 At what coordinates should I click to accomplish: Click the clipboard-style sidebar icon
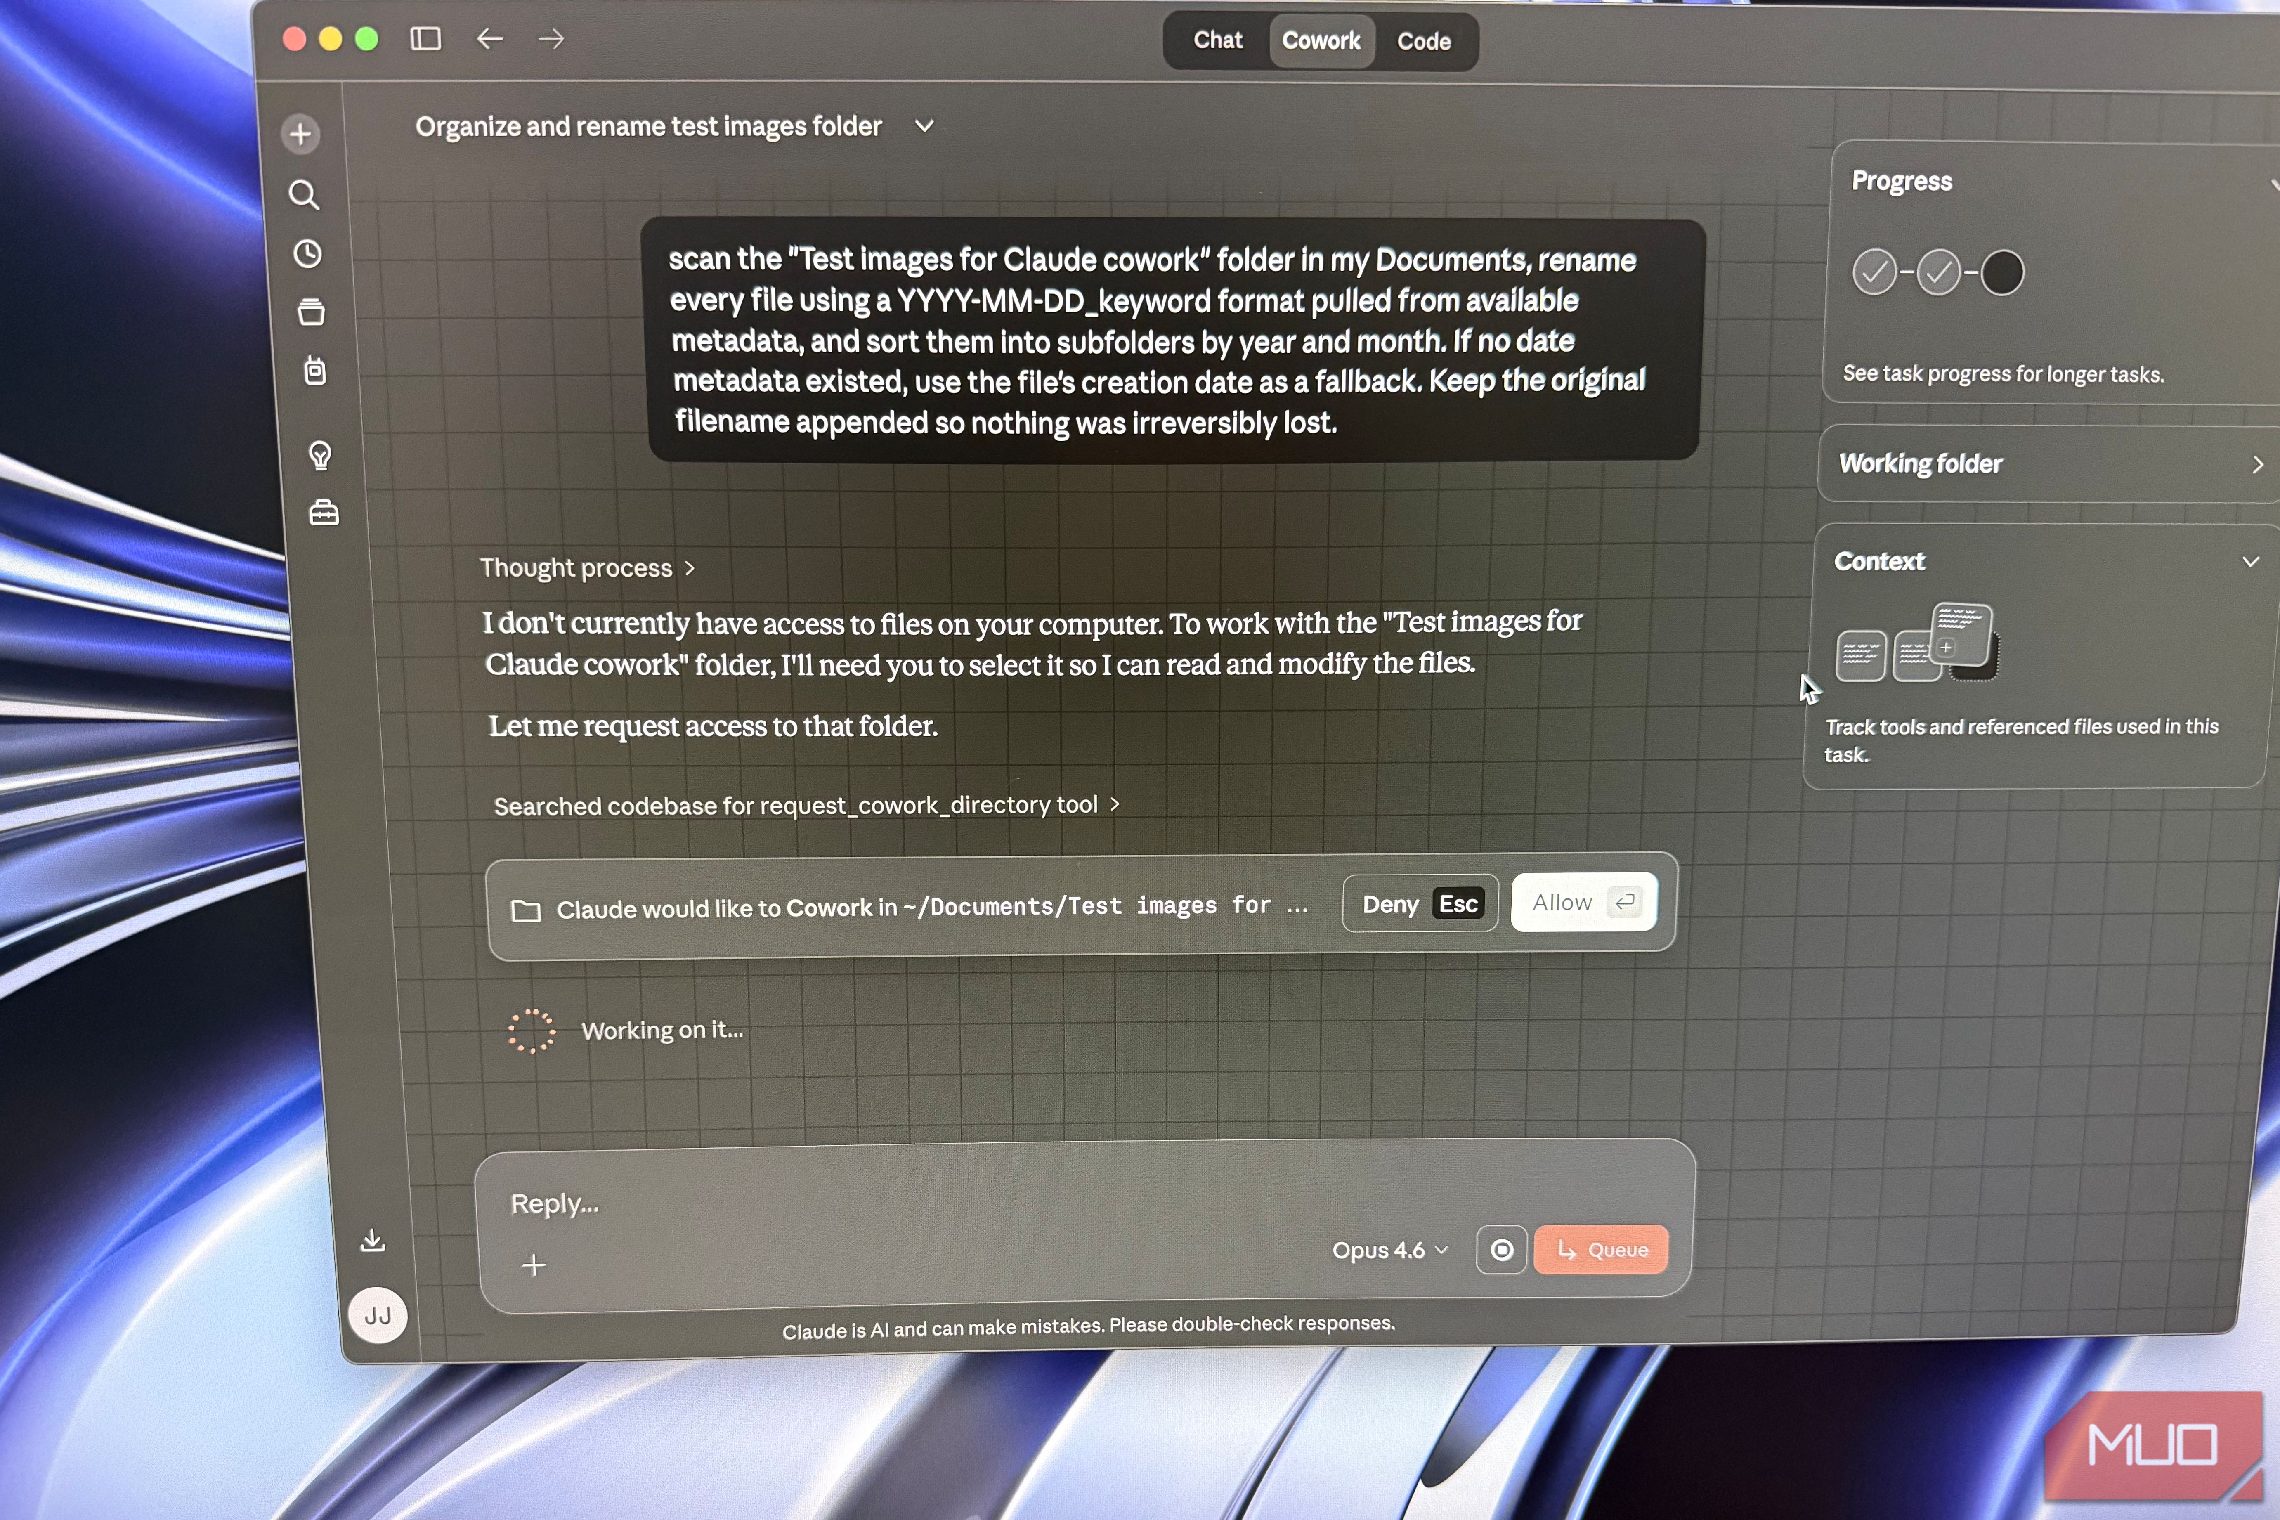(315, 370)
